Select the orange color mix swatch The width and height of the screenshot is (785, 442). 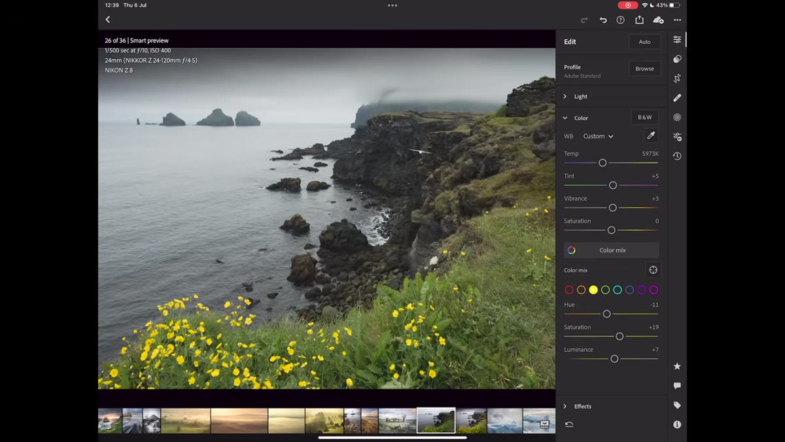[x=581, y=290]
